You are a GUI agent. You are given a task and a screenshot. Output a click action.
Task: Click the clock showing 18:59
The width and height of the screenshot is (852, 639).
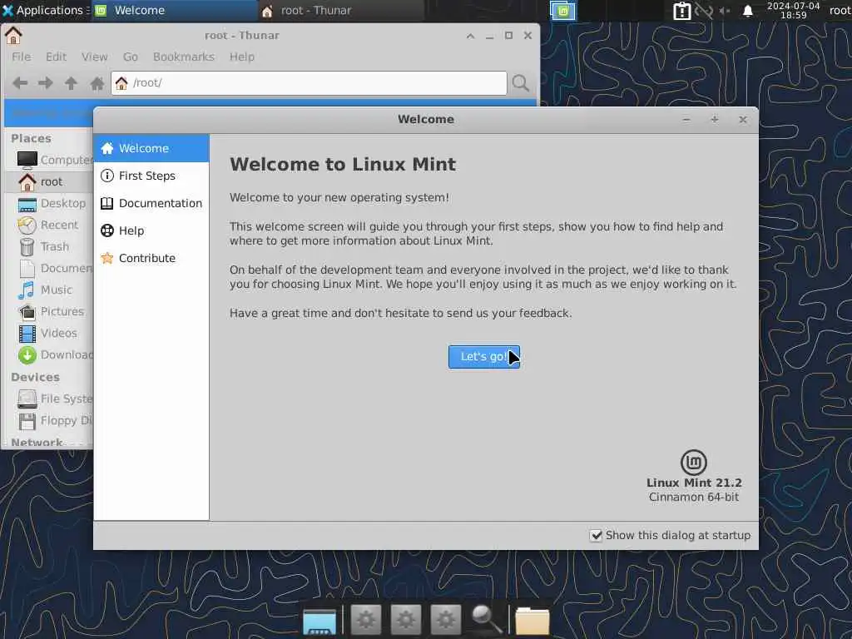[x=793, y=11]
